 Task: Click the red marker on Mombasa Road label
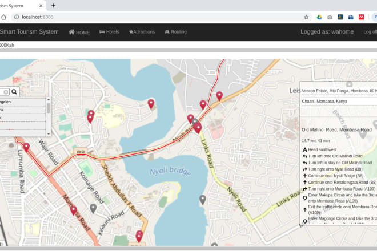(x=74, y=210)
